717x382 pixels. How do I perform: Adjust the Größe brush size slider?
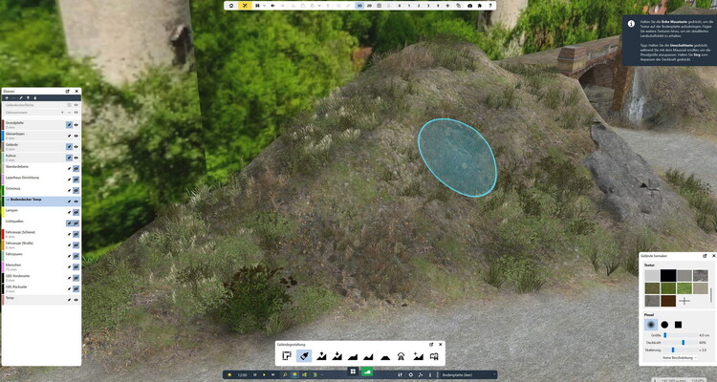(x=681, y=335)
